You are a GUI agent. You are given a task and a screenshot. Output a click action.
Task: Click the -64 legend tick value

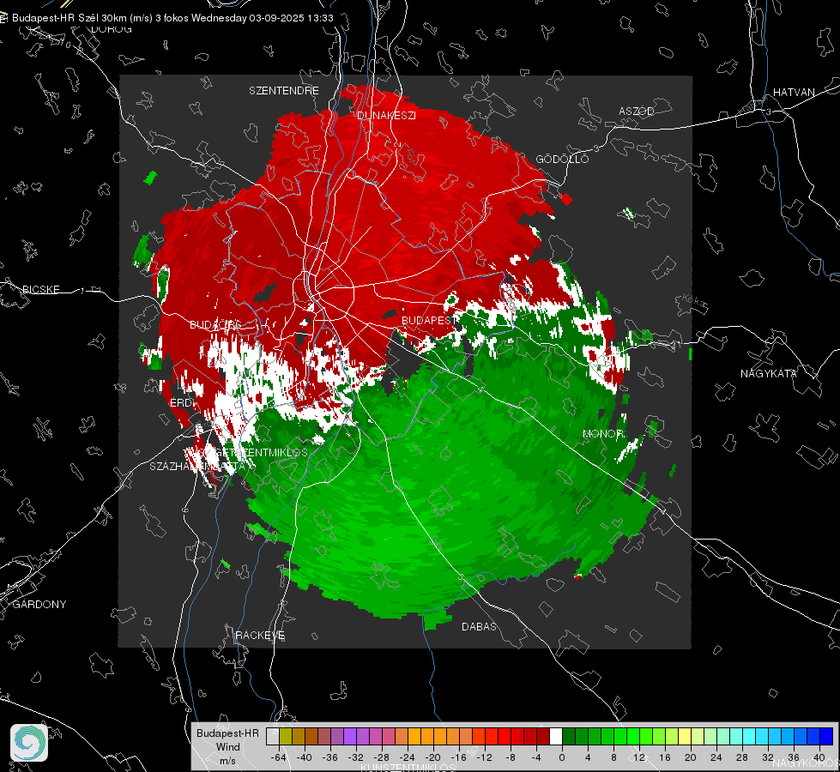pyautogui.click(x=279, y=757)
